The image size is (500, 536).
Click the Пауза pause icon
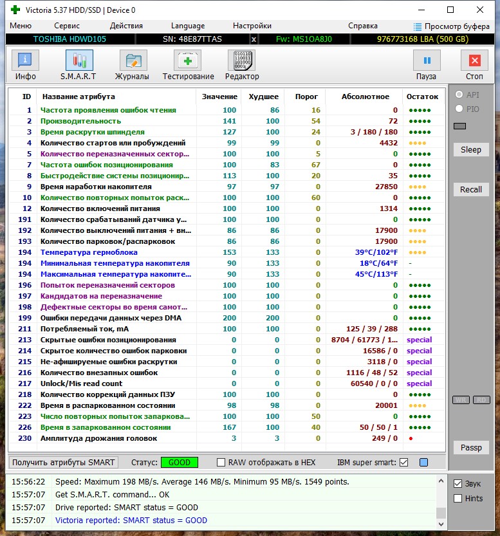click(427, 60)
